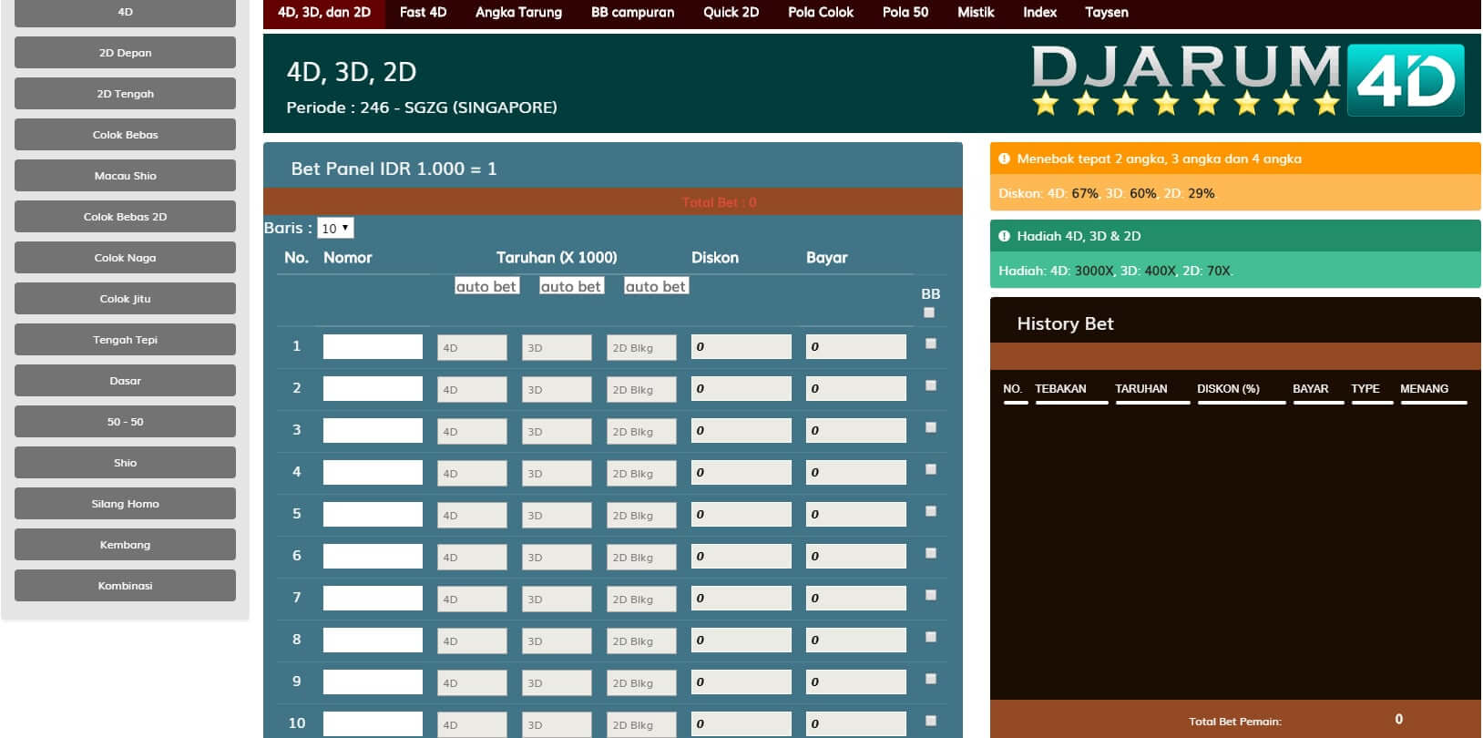Select Colok Naga in the sidebar
The height and width of the screenshot is (738, 1483).
point(125,258)
